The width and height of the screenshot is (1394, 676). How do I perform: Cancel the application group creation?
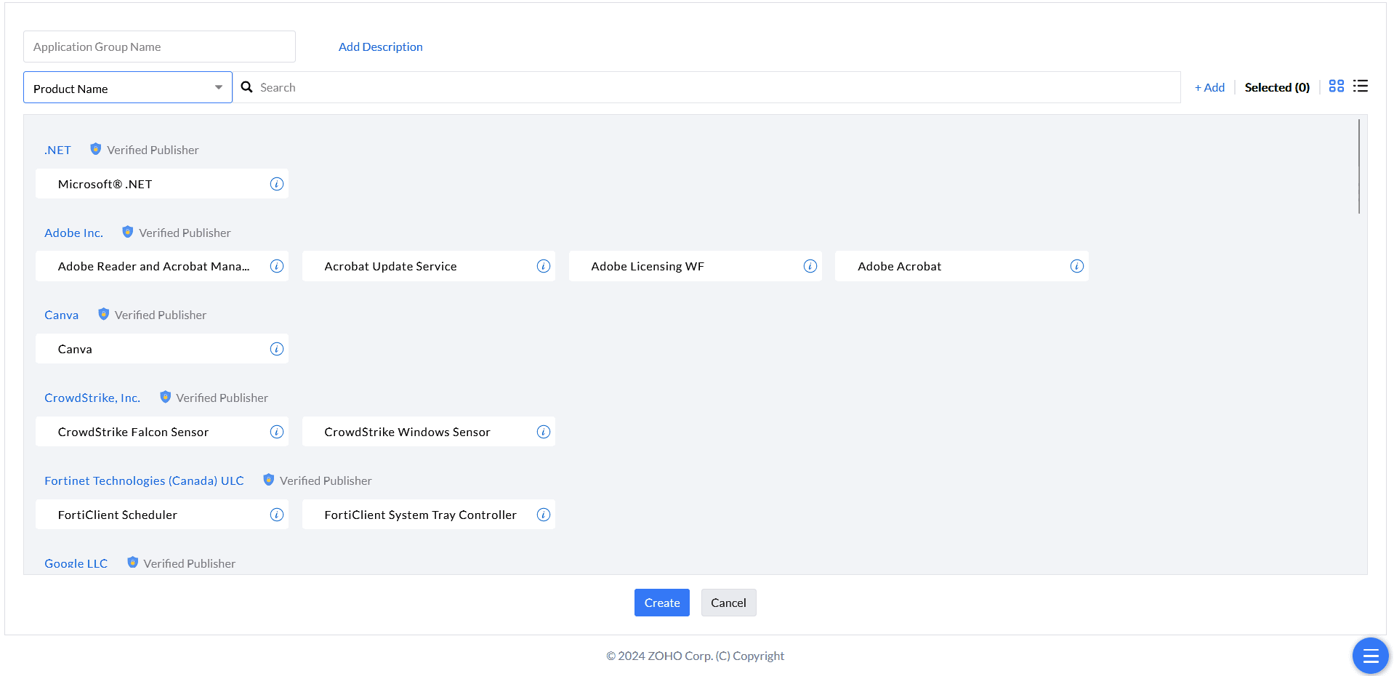[x=728, y=603]
